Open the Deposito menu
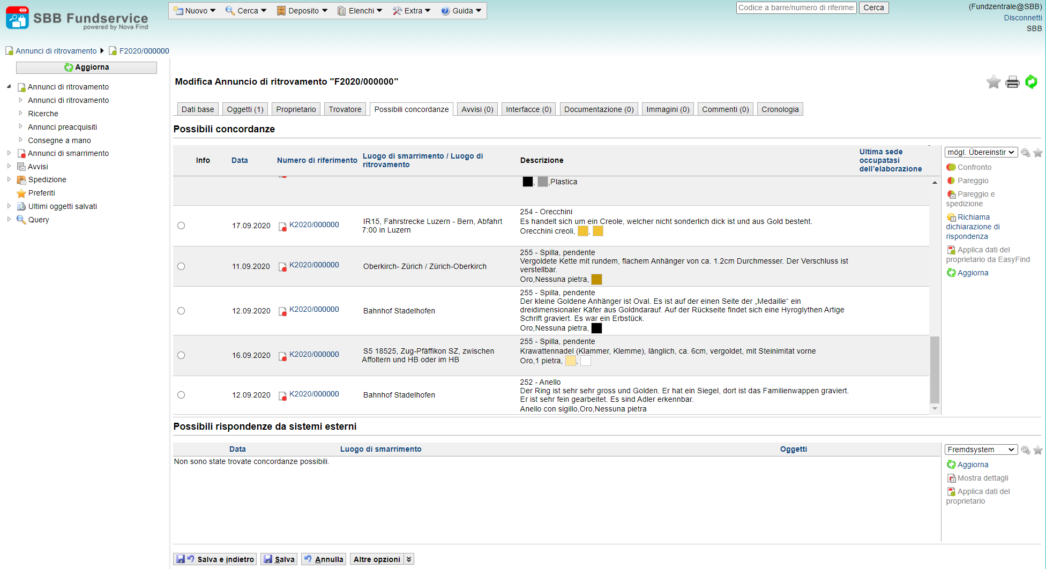 click(x=302, y=11)
